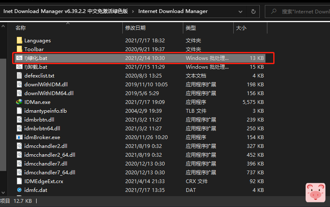Click the left pane scrollbar thumb
The height and width of the screenshot is (207, 330).
(x=3, y=114)
